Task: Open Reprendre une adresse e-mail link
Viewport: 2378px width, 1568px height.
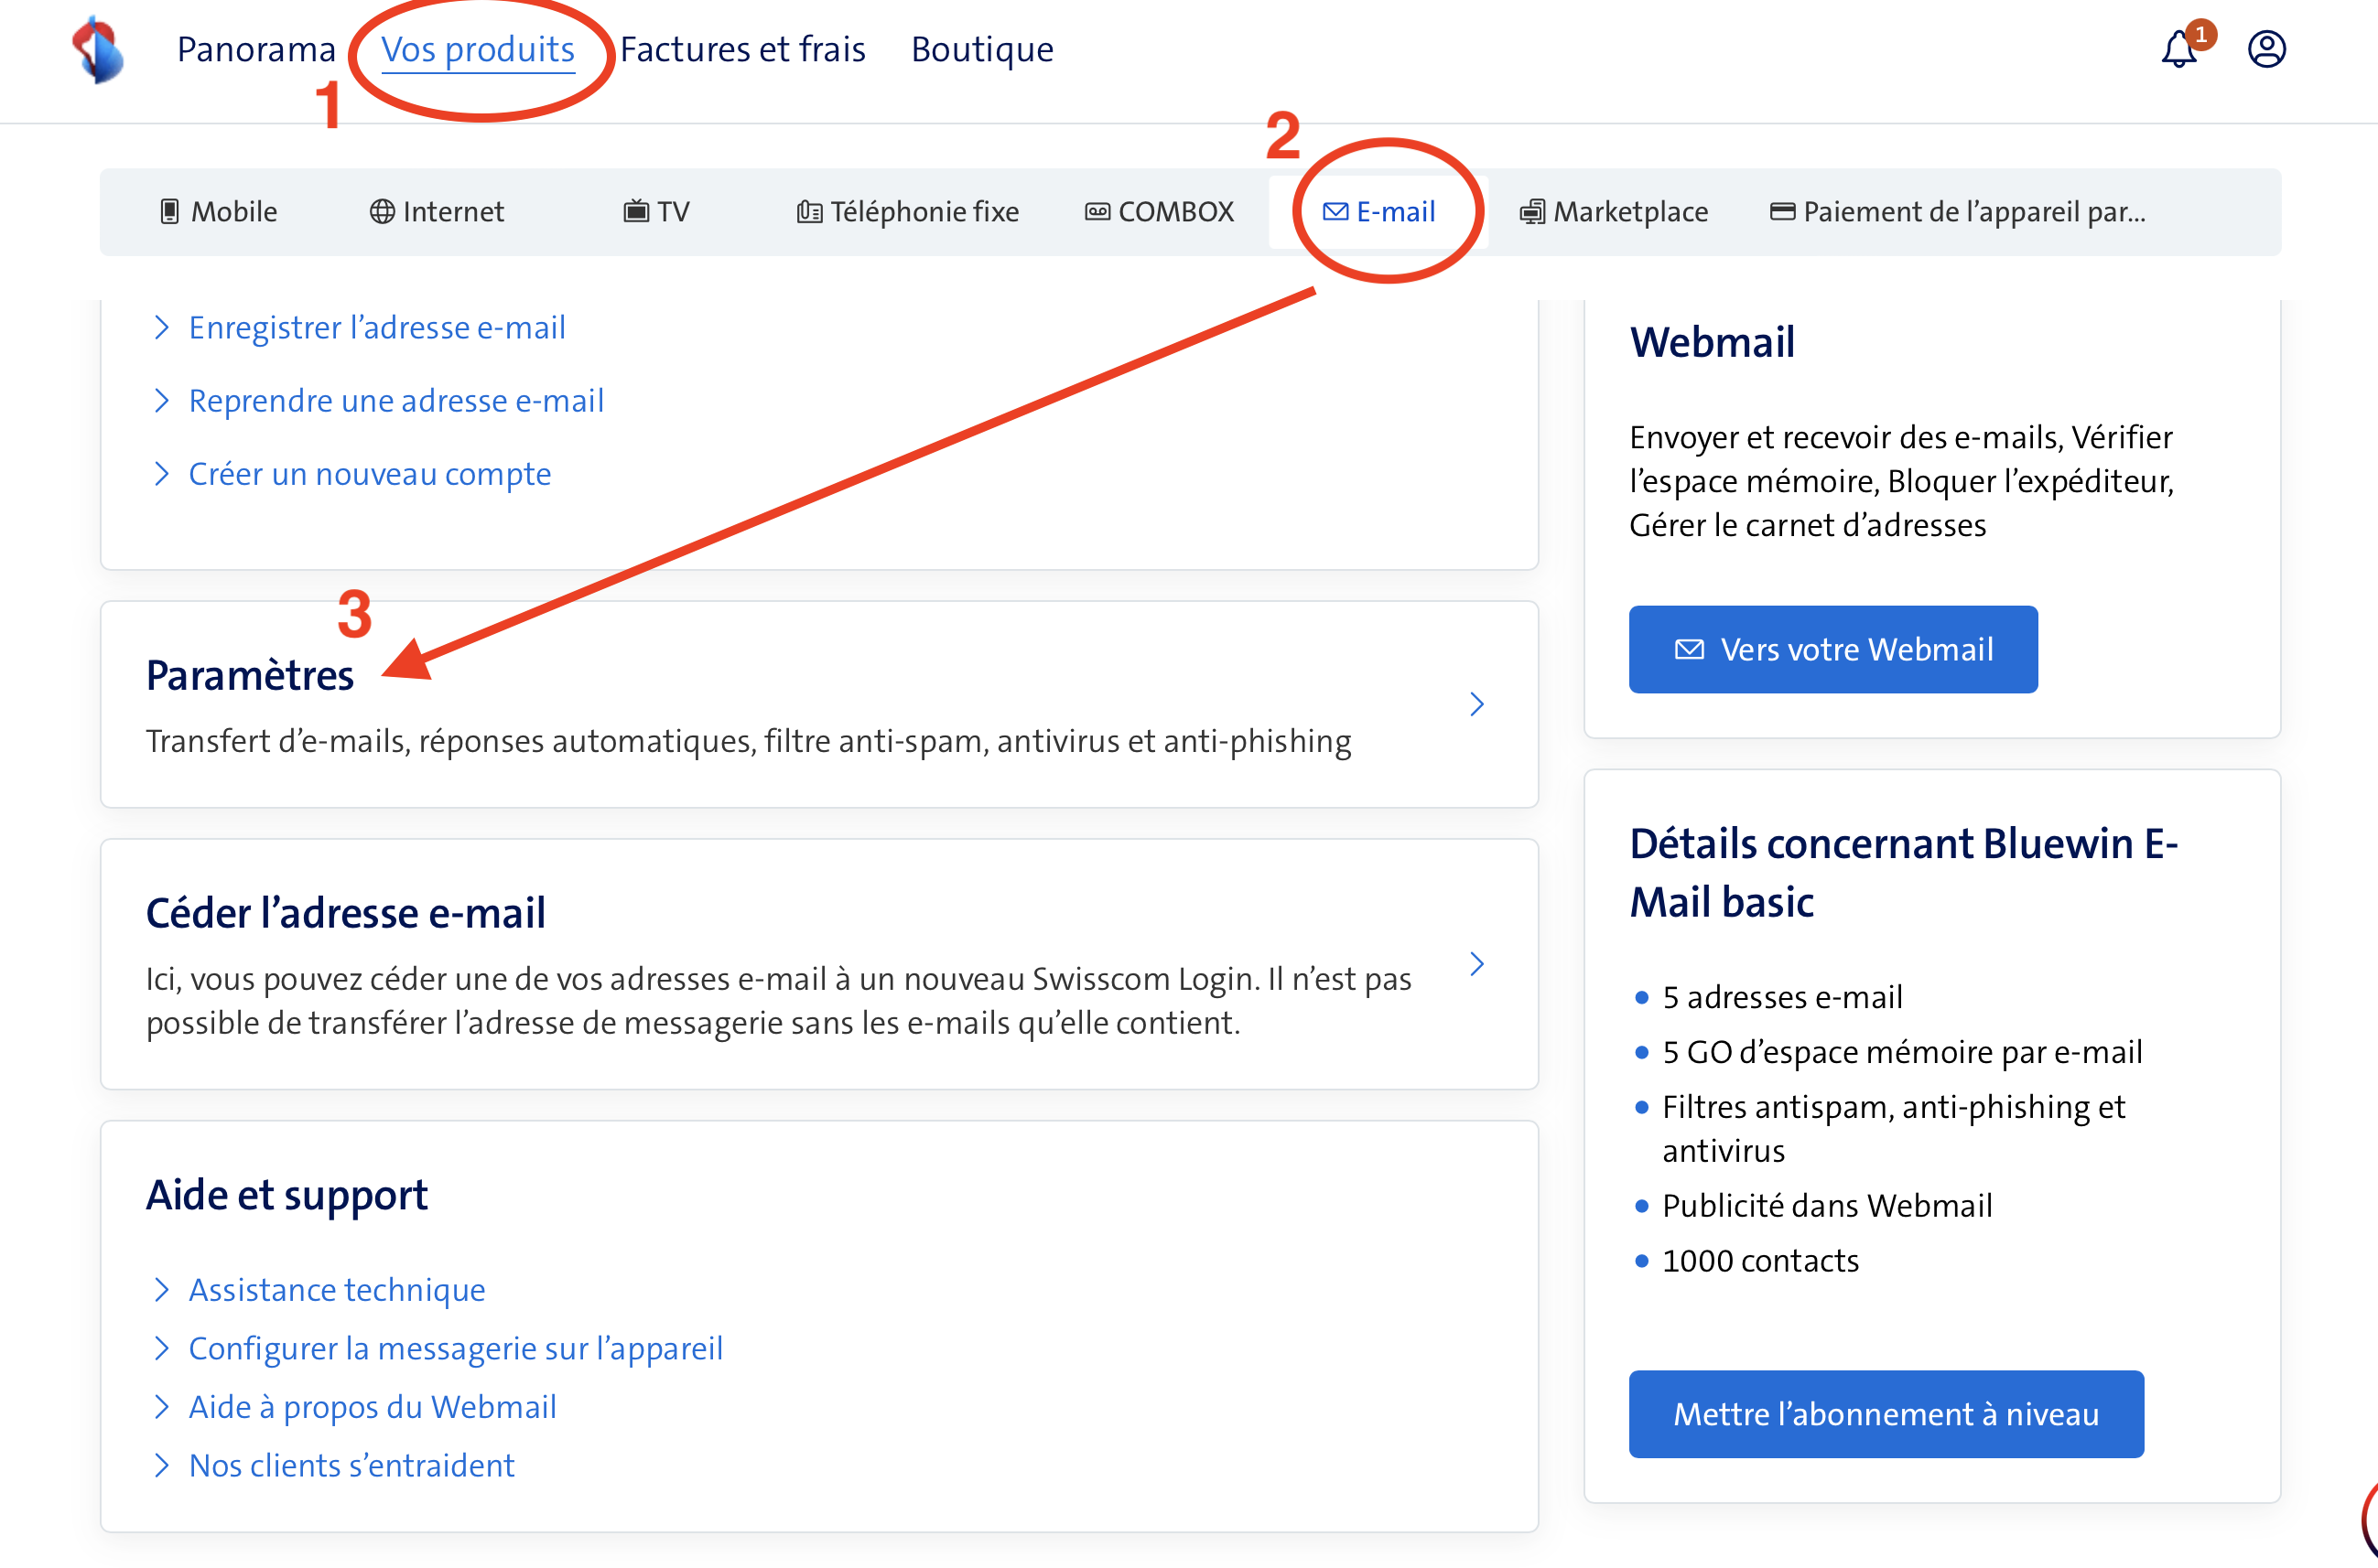Action: [395, 401]
